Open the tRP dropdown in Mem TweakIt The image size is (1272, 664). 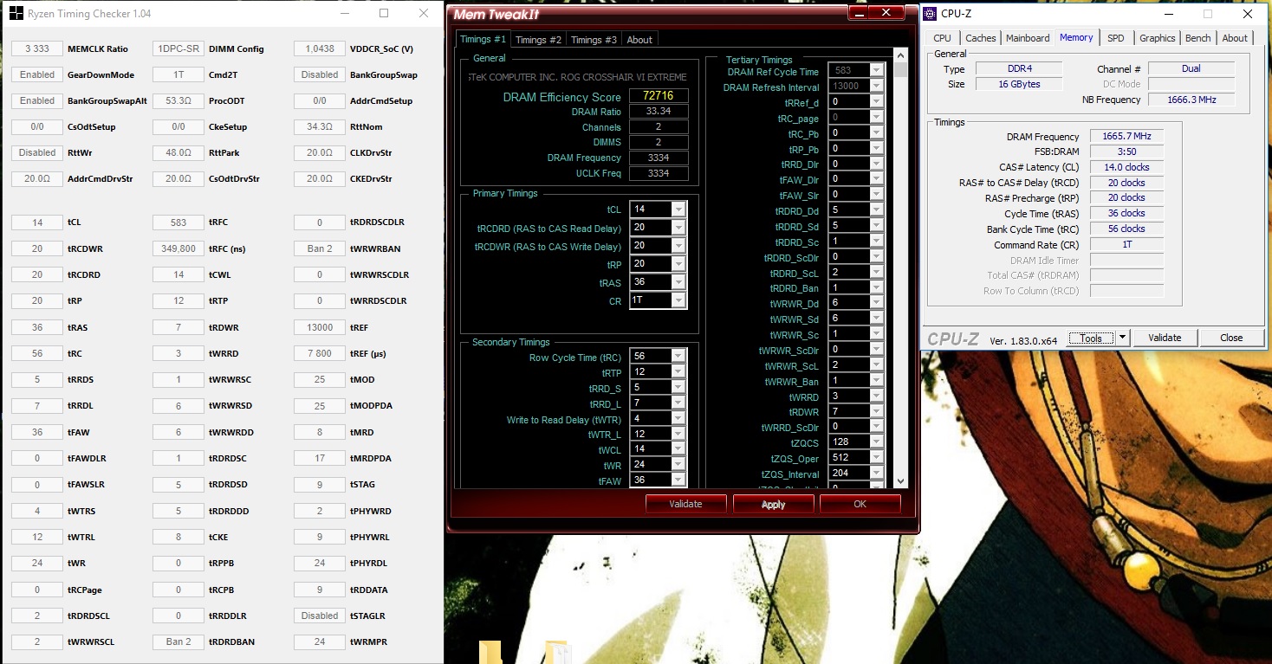[678, 264]
